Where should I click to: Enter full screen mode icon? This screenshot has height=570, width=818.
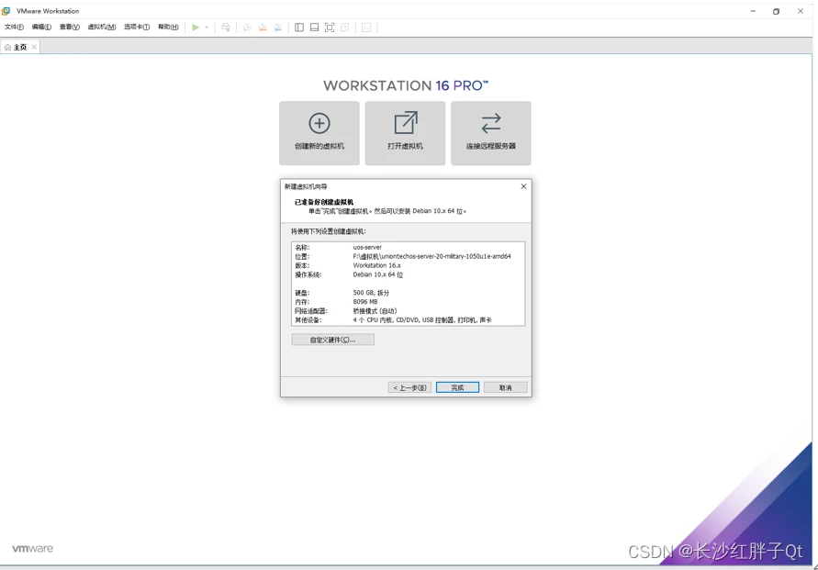coord(330,28)
